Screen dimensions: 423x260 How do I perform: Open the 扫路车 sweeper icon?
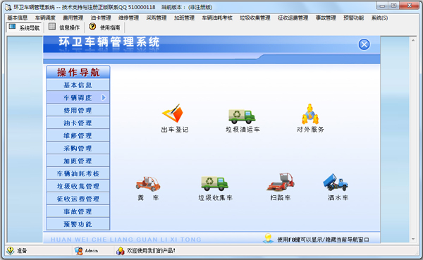[281, 182]
